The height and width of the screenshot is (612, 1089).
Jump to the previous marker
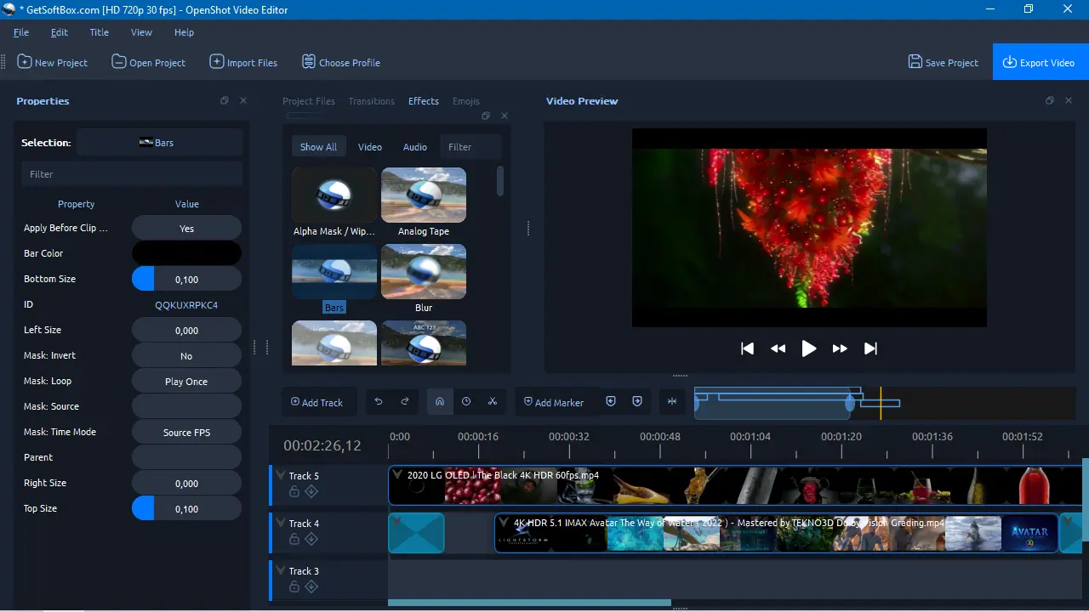[610, 402]
